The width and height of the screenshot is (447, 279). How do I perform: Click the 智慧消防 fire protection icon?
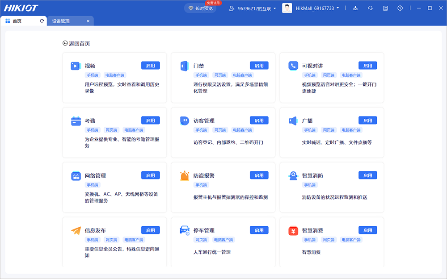click(293, 176)
